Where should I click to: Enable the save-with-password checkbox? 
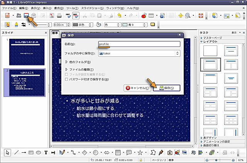point(67,79)
